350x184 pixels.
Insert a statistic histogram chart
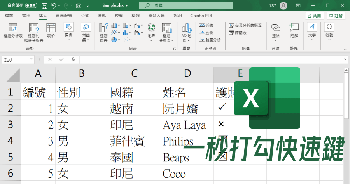[x=127, y=33]
